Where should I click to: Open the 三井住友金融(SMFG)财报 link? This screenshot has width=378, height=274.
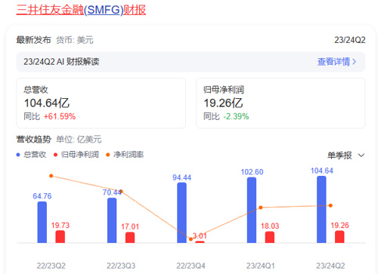click(x=81, y=10)
